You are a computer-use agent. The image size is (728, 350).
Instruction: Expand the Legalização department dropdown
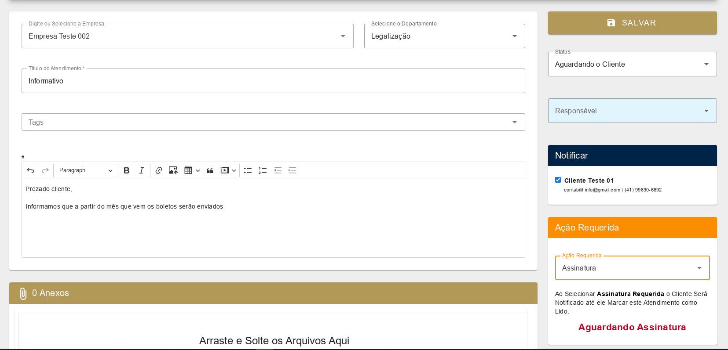coord(444,36)
